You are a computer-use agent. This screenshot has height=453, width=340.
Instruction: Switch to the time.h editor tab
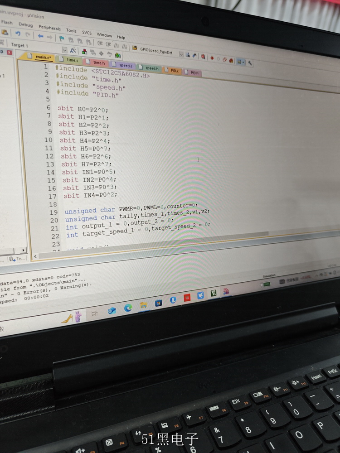[96, 63]
